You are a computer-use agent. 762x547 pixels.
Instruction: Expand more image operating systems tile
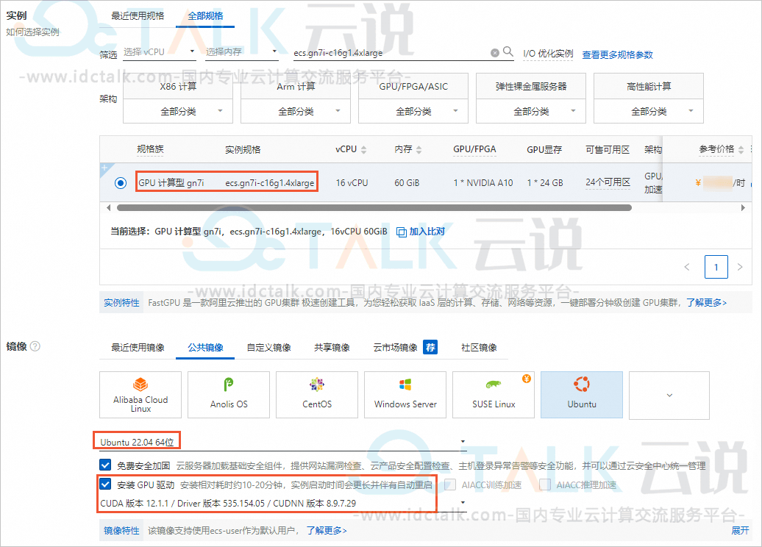tap(669, 395)
